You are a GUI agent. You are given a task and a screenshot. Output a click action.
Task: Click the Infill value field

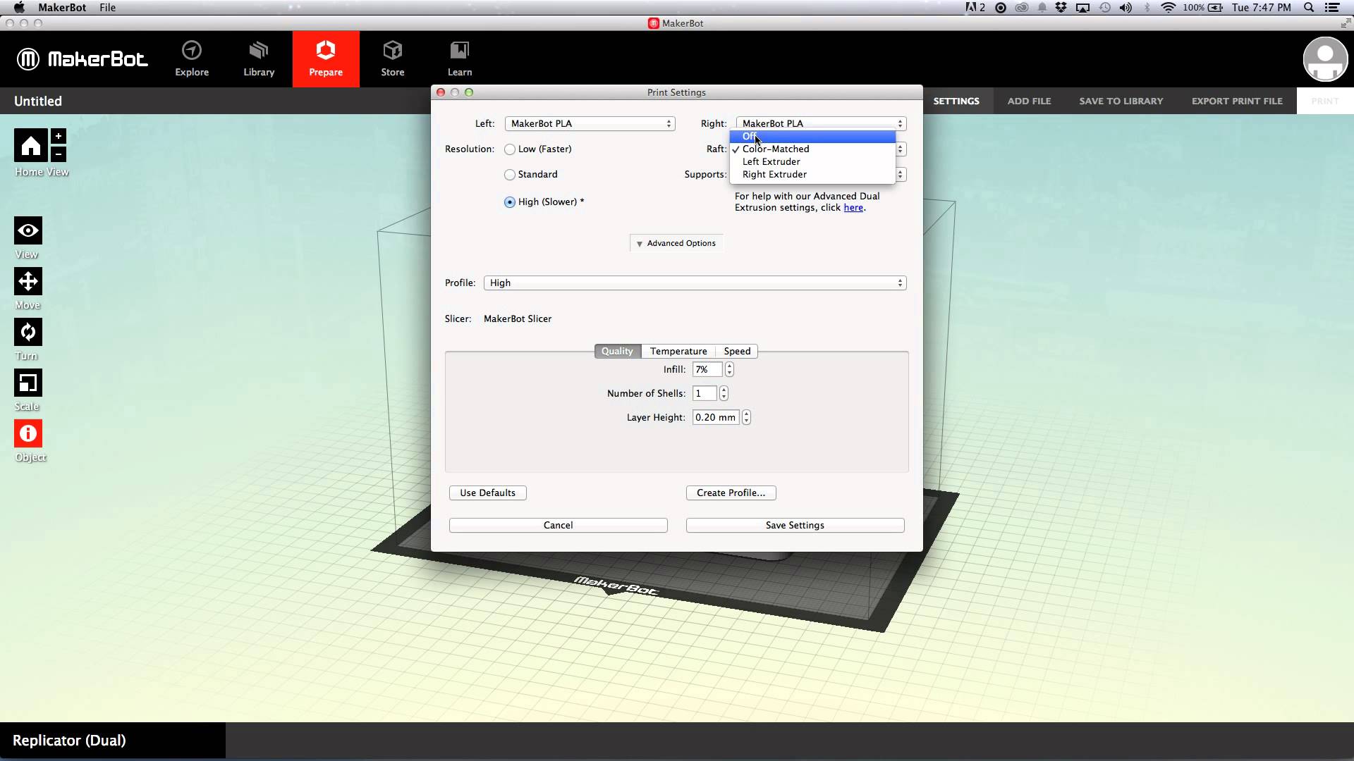[707, 370]
